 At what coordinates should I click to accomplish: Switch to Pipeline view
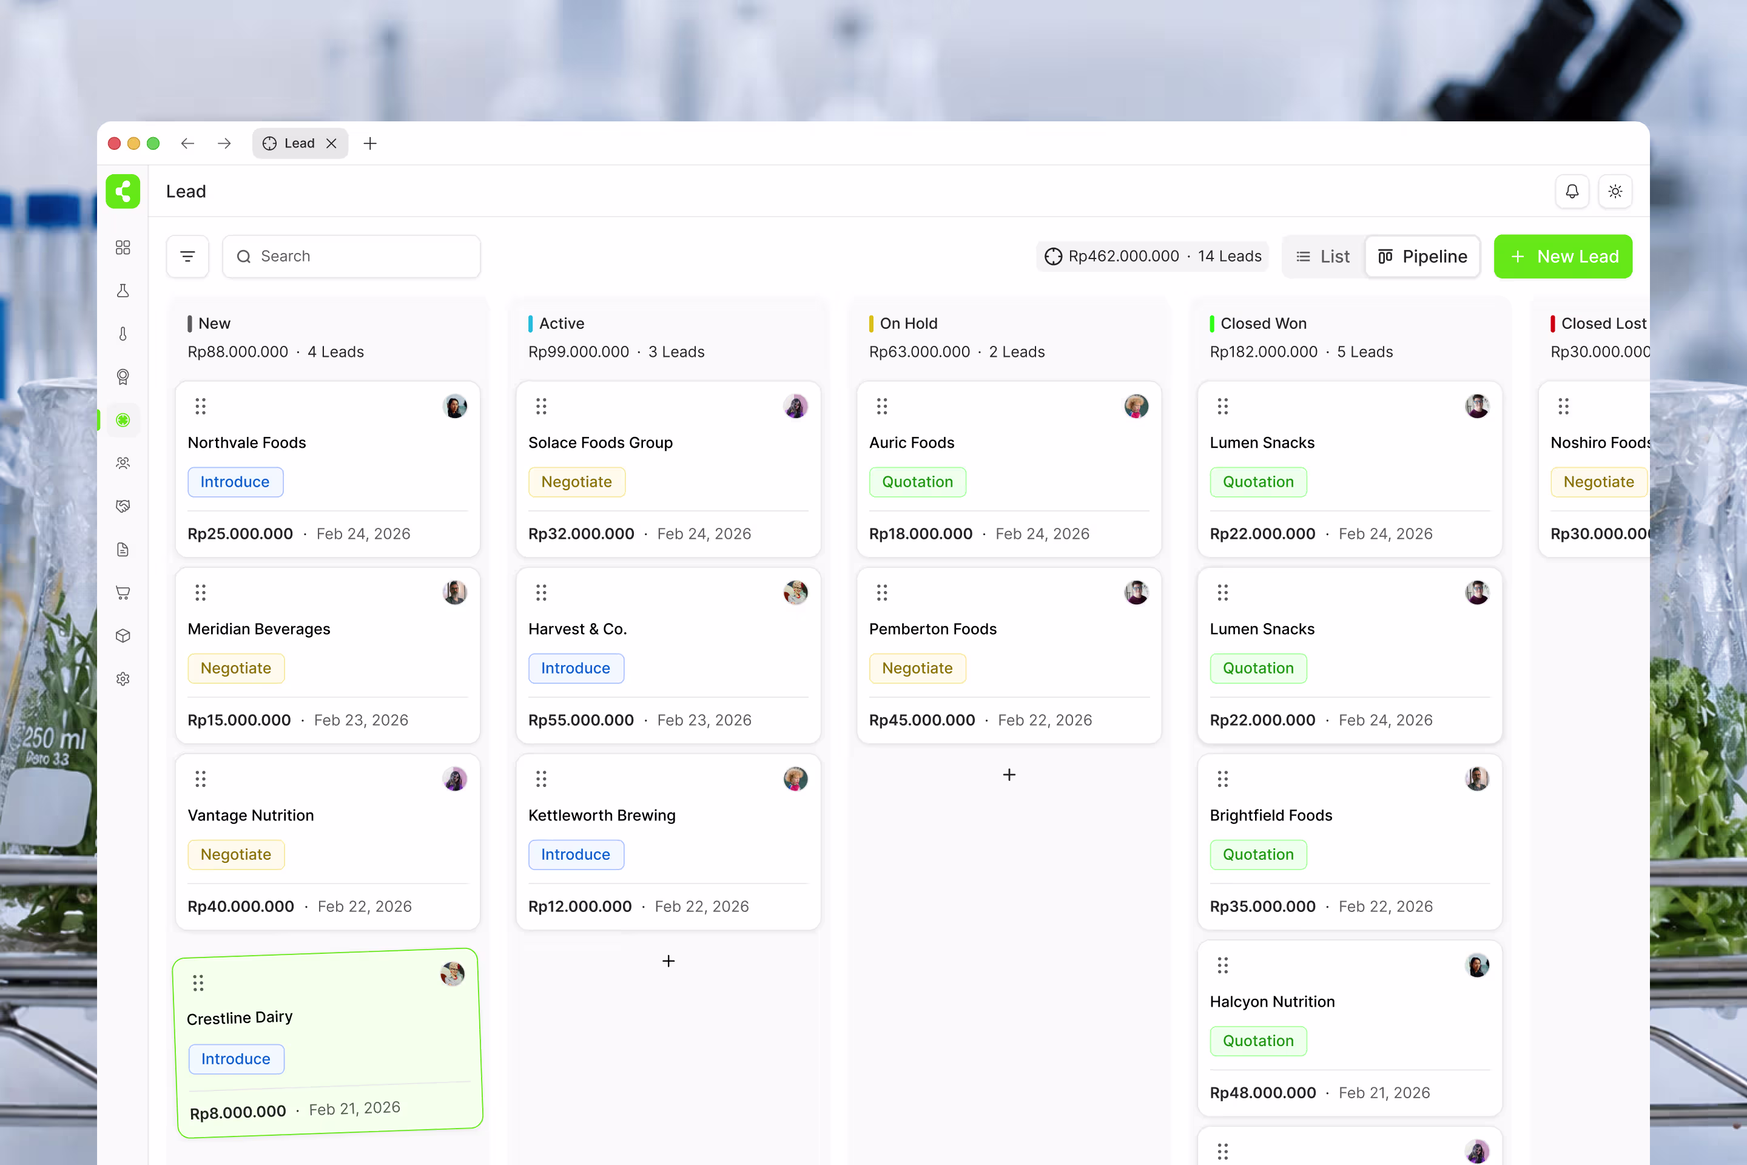[x=1422, y=256]
